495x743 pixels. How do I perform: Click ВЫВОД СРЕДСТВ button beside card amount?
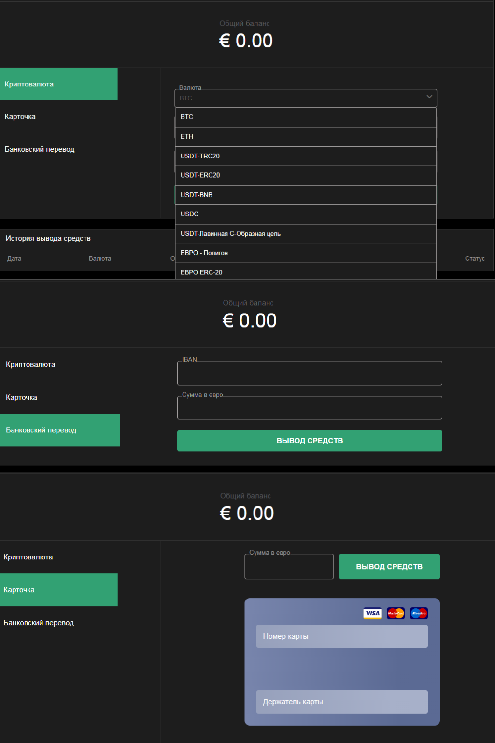pos(389,566)
